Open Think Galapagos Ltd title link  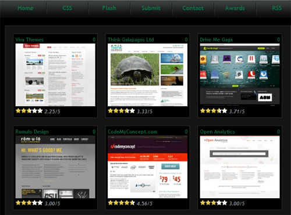(131, 40)
